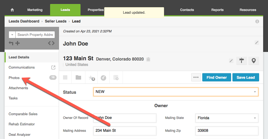The height and width of the screenshot is (139, 268).
Task: Click the star icon with zero badge
Action: point(91,78)
